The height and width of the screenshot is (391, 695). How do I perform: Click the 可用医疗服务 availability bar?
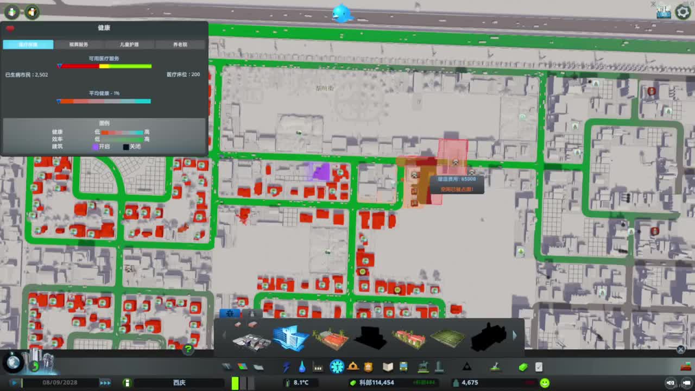click(105, 66)
